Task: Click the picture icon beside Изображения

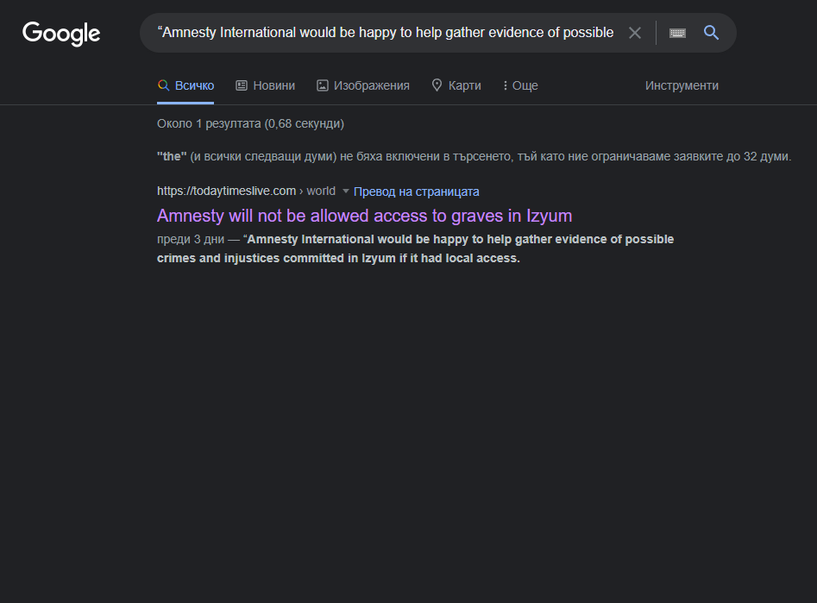Action: click(323, 85)
